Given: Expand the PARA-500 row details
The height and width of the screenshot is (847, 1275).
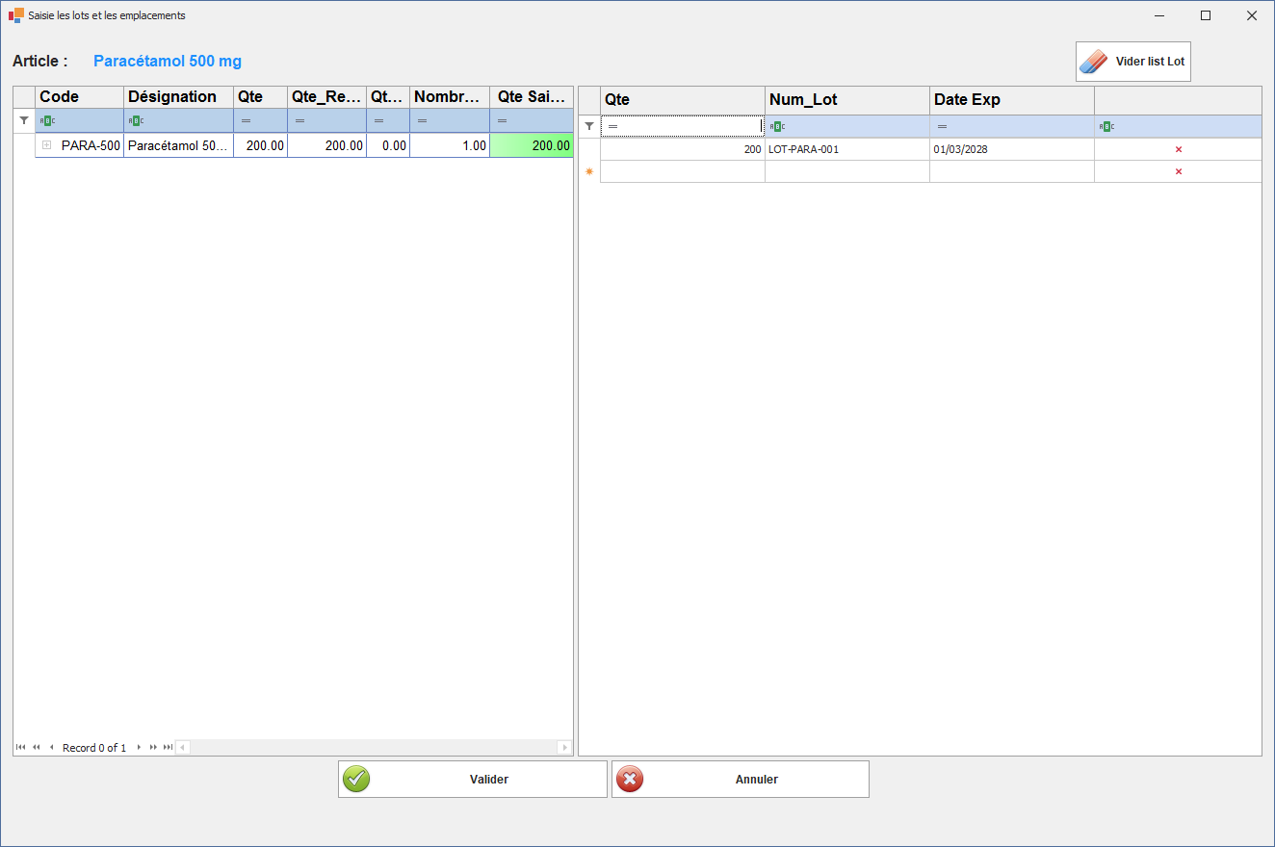Looking at the screenshot, I should pyautogui.click(x=46, y=145).
